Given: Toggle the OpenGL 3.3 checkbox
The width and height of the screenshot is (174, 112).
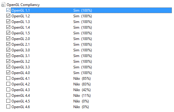Looking at the screenshot, I should tap(8, 67).
